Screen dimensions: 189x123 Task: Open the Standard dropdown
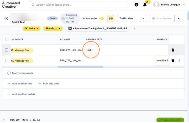[x=53, y=29]
